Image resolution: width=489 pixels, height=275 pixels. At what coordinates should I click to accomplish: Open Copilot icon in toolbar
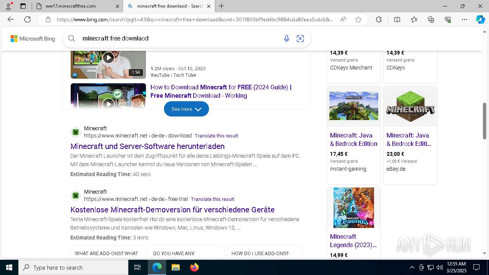[x=480, y=19]
